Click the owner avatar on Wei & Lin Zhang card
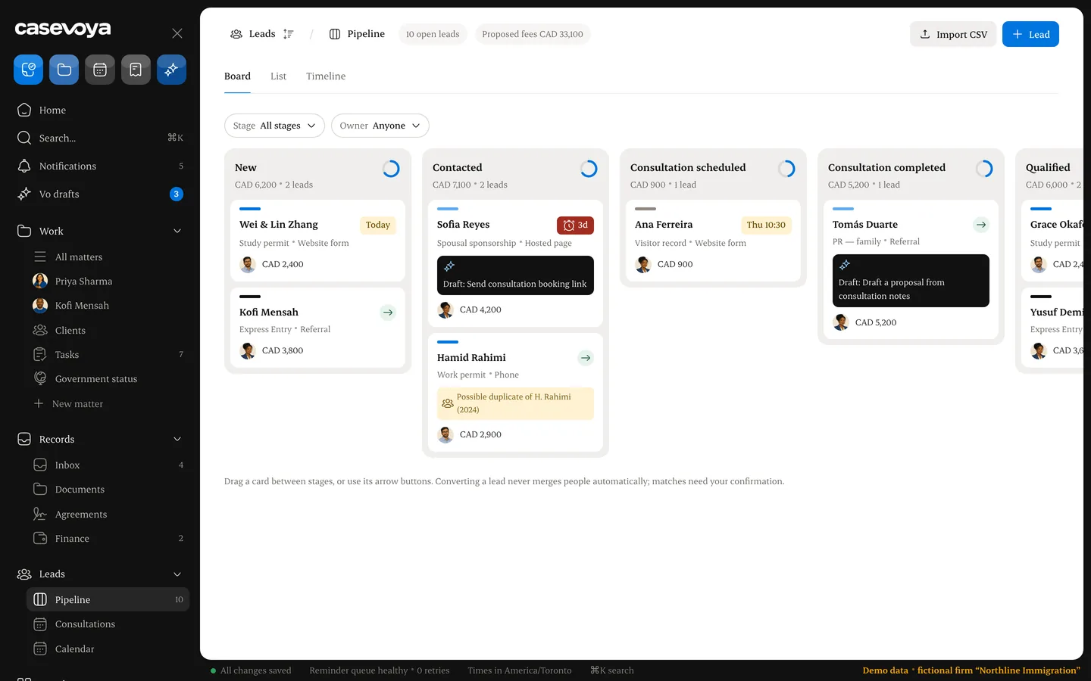Viewport: 1091px width, 681px height. tap(248, 264)
